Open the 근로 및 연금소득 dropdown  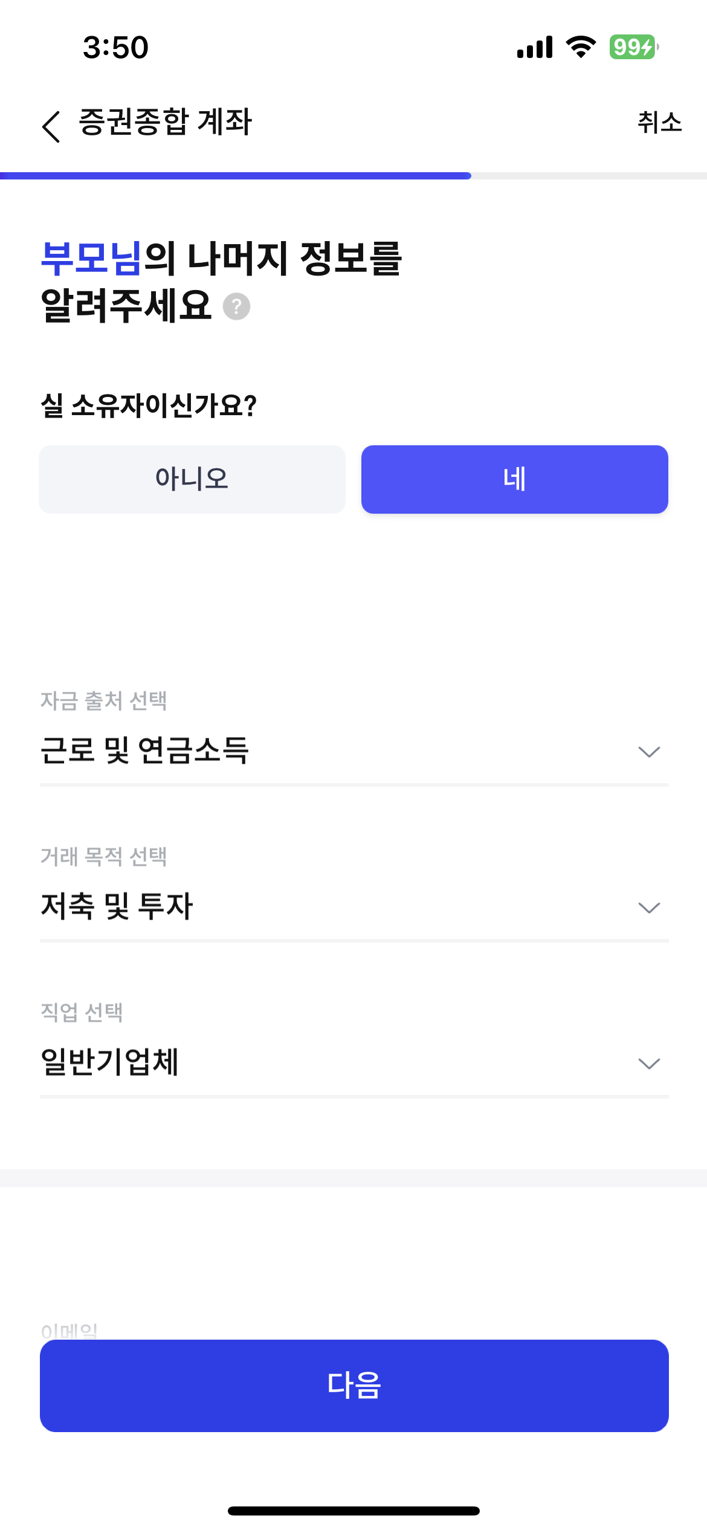(354, 751)
